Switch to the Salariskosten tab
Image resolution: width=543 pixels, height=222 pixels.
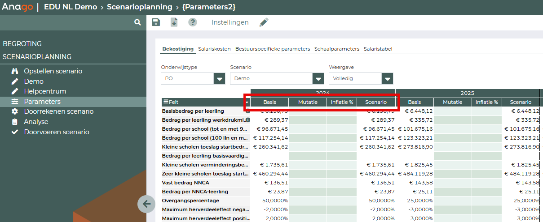click(x=214, y=49)
